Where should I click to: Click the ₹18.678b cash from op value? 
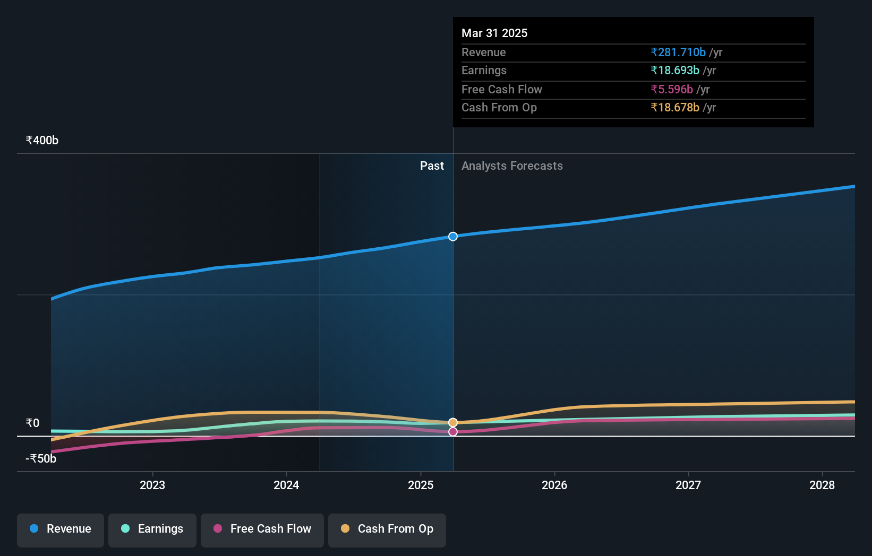(x=675, y=107)
